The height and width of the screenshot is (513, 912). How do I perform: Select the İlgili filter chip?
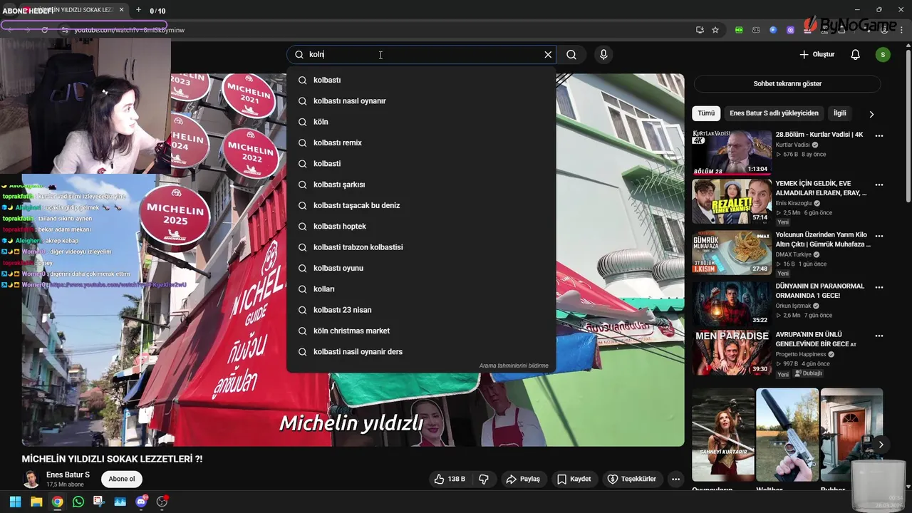(x=840, y=113)
